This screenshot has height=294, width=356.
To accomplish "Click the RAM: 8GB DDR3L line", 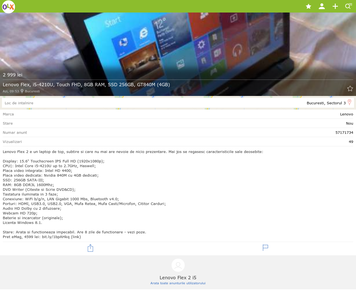I will (28, 185).
